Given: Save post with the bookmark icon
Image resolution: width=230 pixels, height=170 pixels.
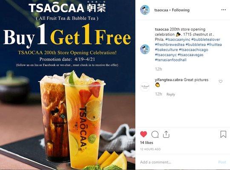Looking at the screenshot, I should tap(223, 134).
